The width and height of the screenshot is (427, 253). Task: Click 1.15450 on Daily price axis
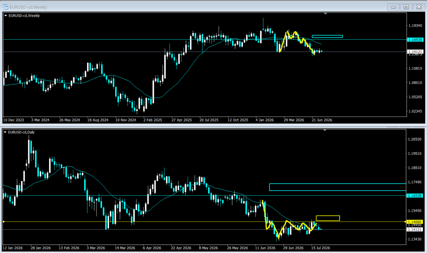414,211
